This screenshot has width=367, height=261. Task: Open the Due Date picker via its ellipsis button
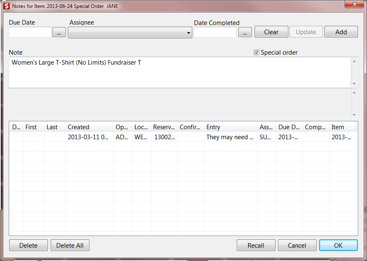click(59, 32)
